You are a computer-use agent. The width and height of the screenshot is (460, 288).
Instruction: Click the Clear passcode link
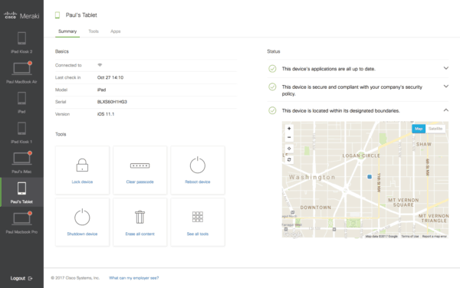pyautogui.click(x=140, y=182)
